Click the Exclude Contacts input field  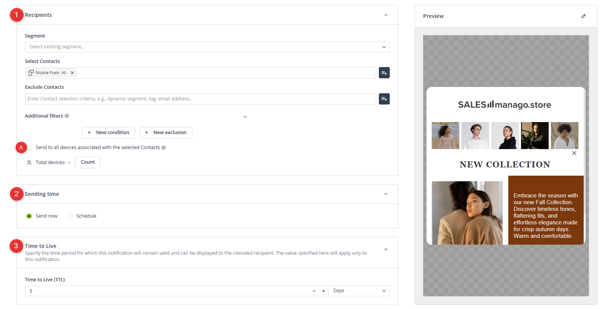[200, 99]
